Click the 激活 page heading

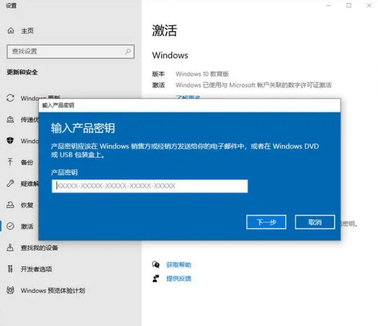164,30
